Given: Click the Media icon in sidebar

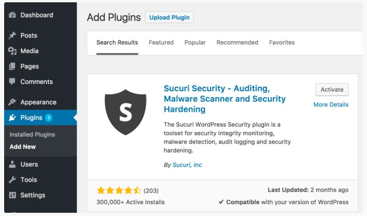Looking at the screenshot, I should (x=12, y=51).
